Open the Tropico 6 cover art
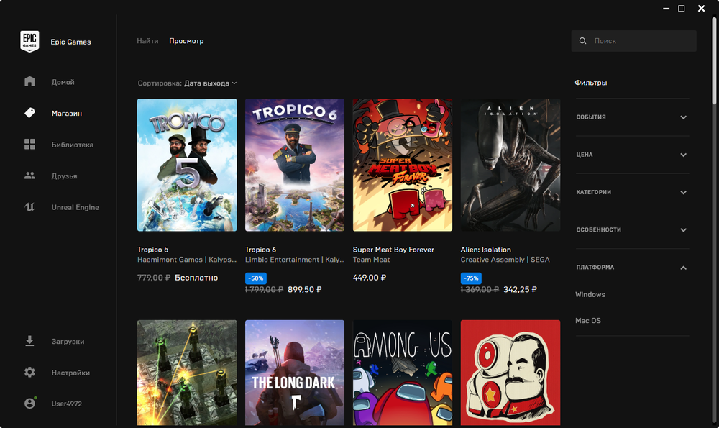719x428 pixels. (x=295, y=165)
